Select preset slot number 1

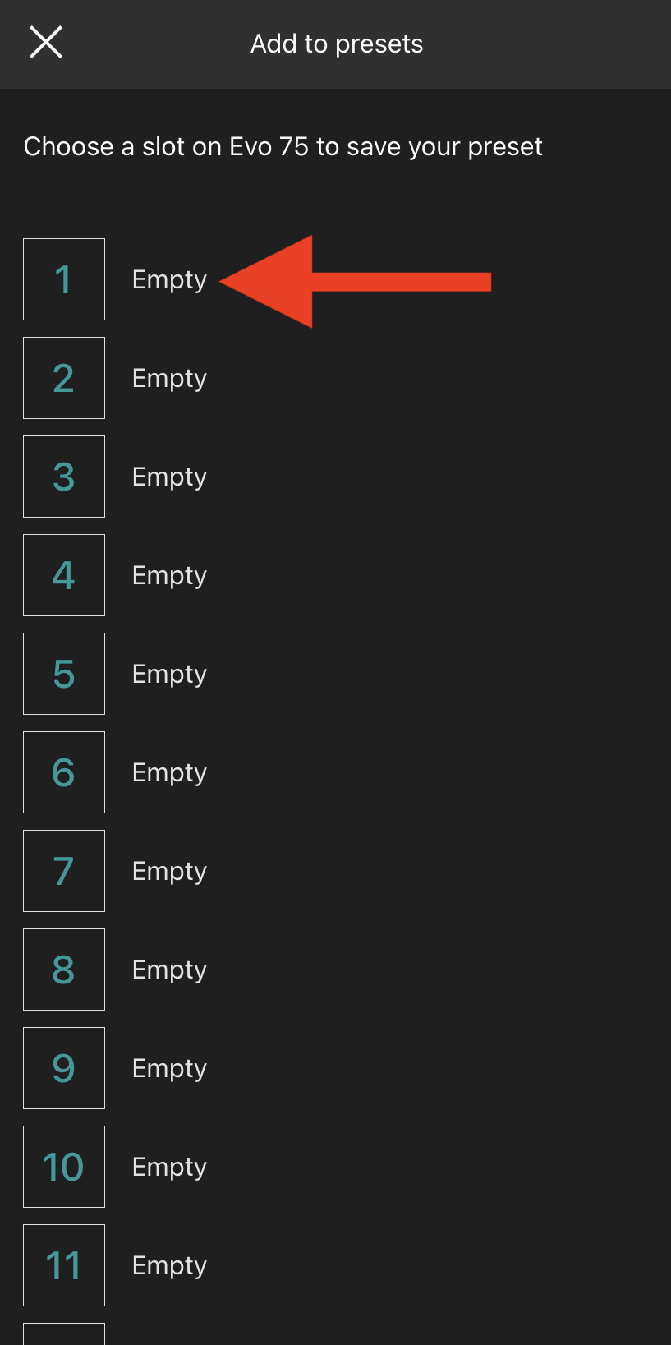(64, 279)
